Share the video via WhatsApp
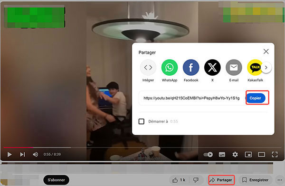The image size is (285, 186). (170, 68)
